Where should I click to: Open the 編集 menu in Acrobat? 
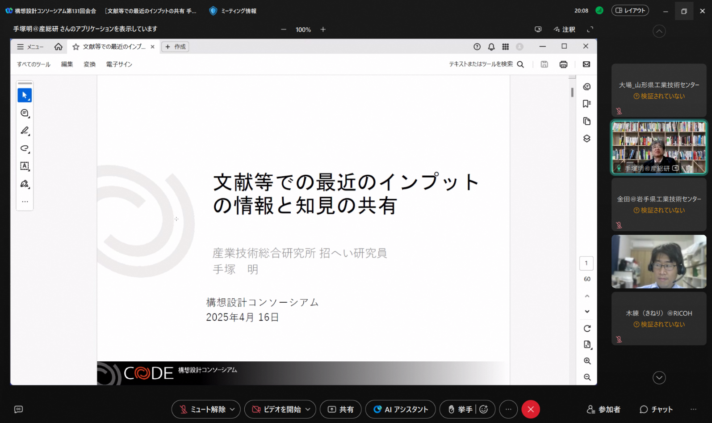tap(67, 64)
